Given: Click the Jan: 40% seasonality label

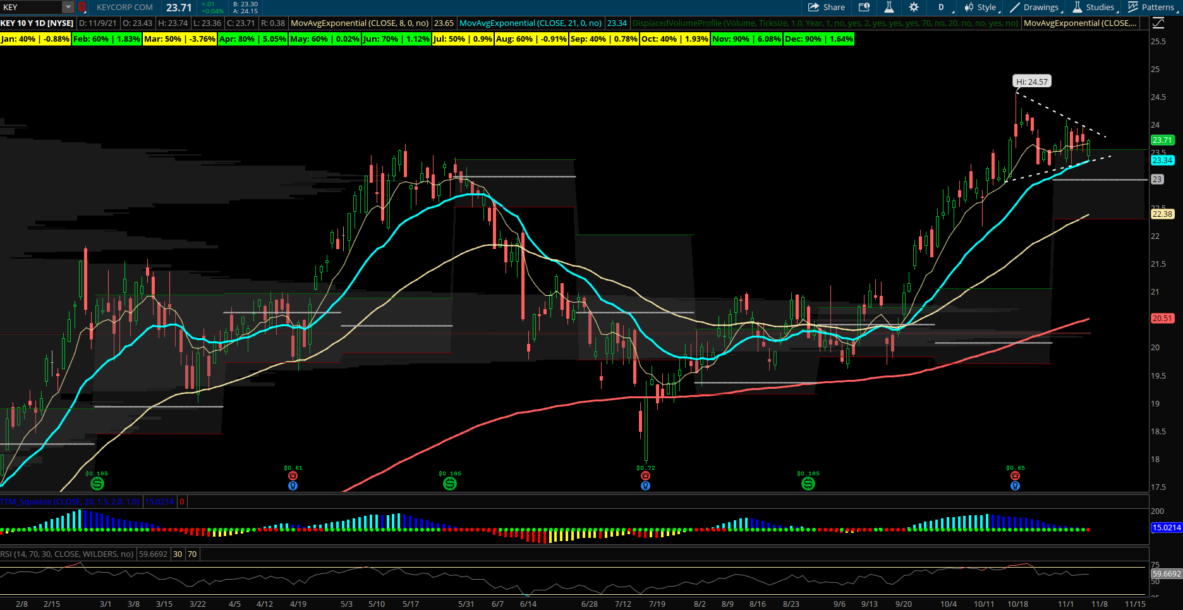Looking at the screenshot, I should pos(35,39).
